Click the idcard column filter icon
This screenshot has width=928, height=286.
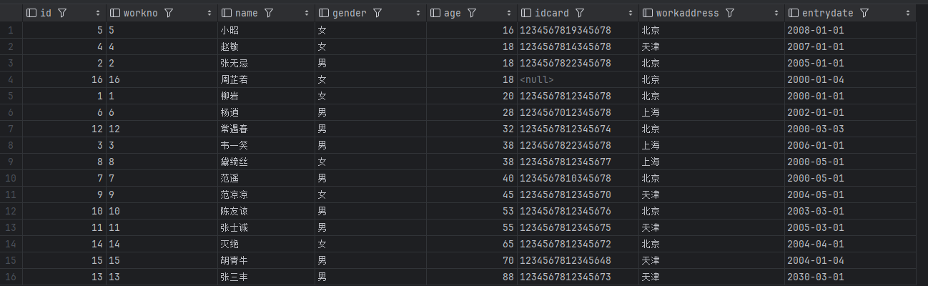(580, 13)
